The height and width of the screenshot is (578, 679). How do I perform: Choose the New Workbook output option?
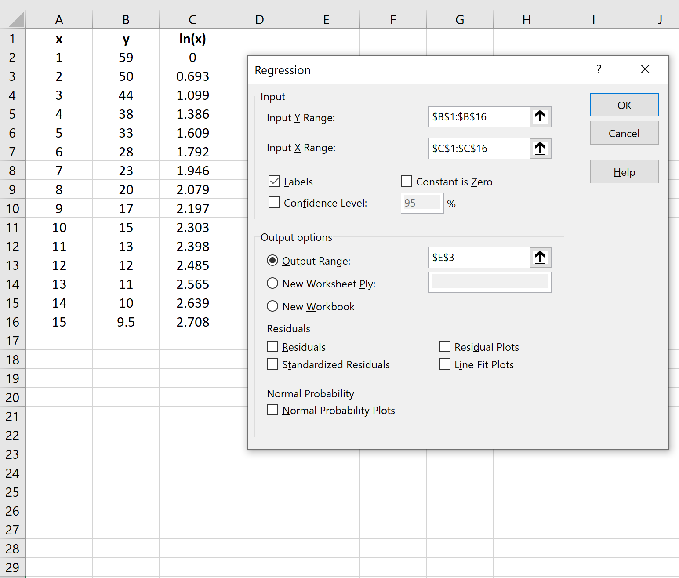tap(272, 306)
